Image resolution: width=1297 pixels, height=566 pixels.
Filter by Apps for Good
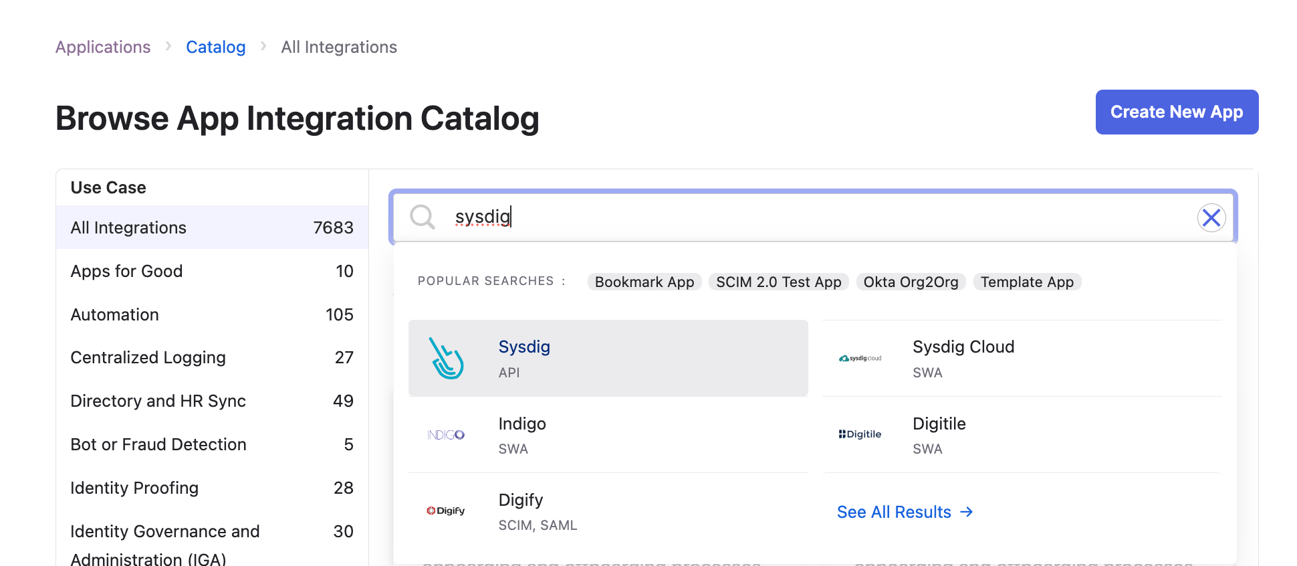212,271
